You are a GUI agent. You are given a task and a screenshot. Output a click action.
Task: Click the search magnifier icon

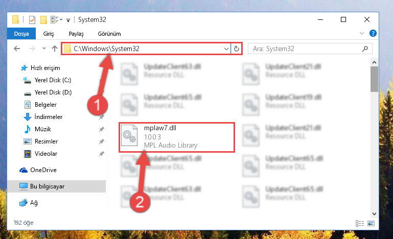click(x=365, y=49)
